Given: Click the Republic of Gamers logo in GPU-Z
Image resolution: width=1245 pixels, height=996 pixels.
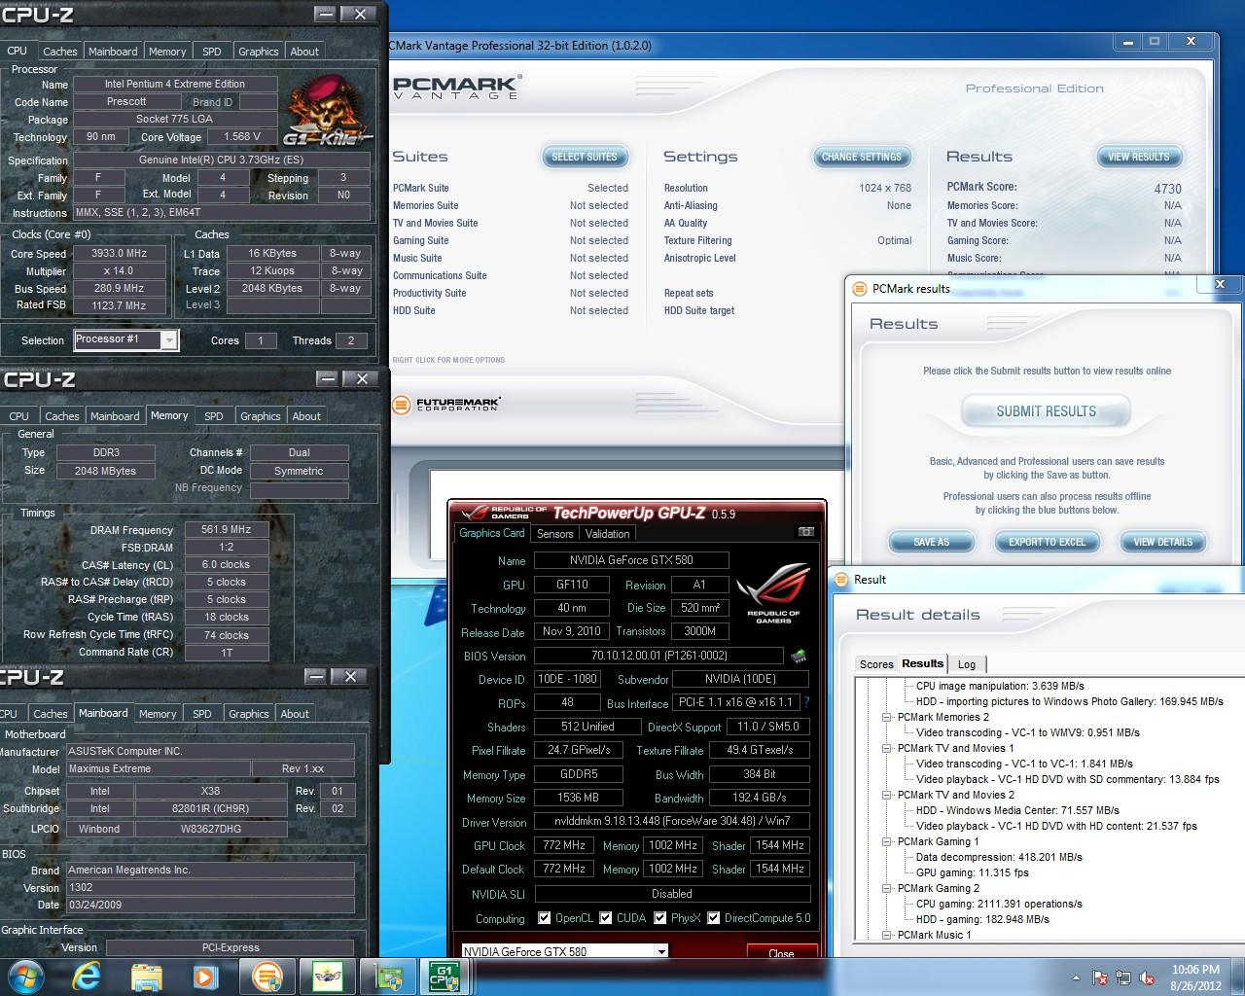Looking at the screenshot, I should coord(774,592).
